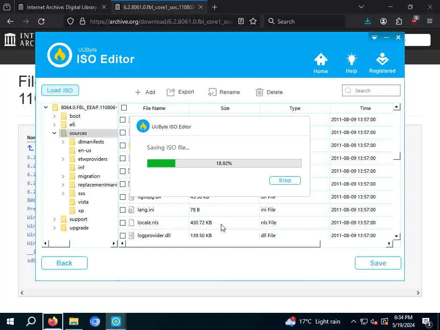Screen dimensions: 440x330
Task: Click the shield tracking protection icon
Action: [70, 21]
